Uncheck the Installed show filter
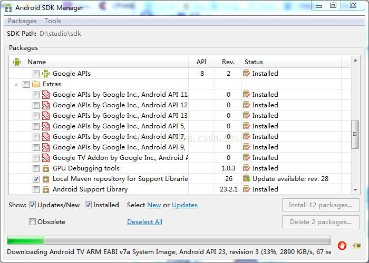This screenshot has width=369, height=263. pyautogui.click(x=88, y=205)
